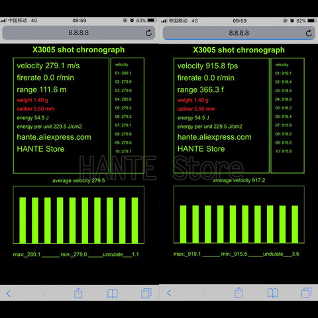This screenshot has width=318, height=318.
Task: Tap 'average velocity 917.2' label
Action: click(238, 180)
